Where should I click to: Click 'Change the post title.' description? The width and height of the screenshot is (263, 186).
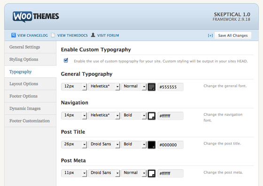click(222, 144)
